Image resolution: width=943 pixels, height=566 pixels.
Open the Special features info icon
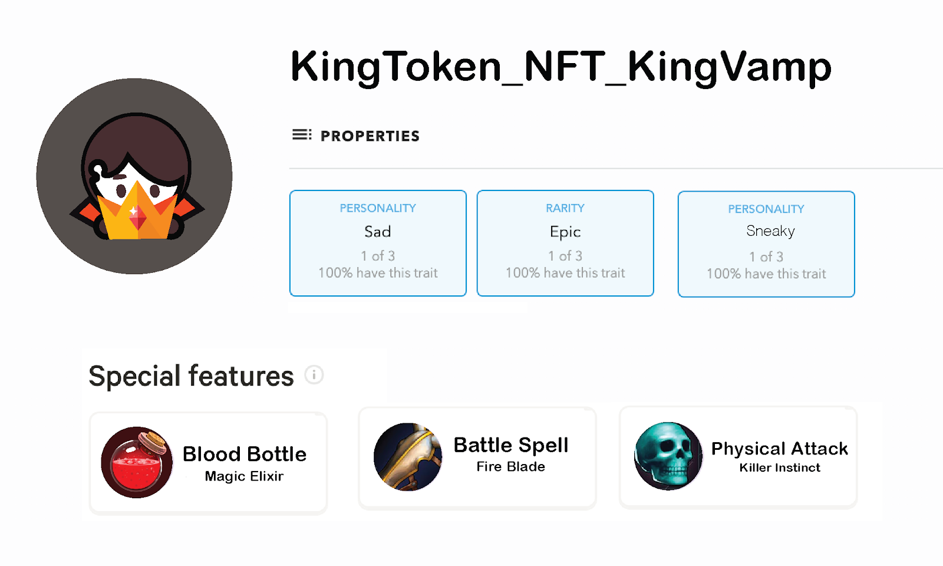pyautogui.click(x=314, y=374)
